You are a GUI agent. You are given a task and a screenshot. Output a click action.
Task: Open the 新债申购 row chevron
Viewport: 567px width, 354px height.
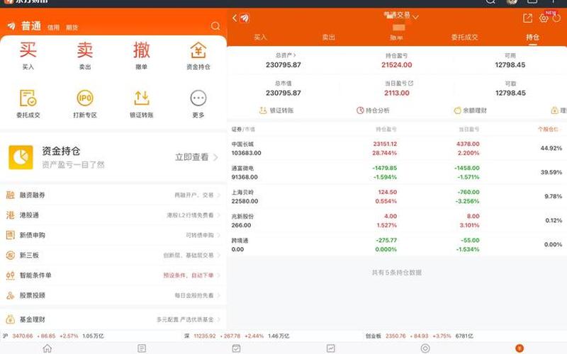[x=218, y=235]
